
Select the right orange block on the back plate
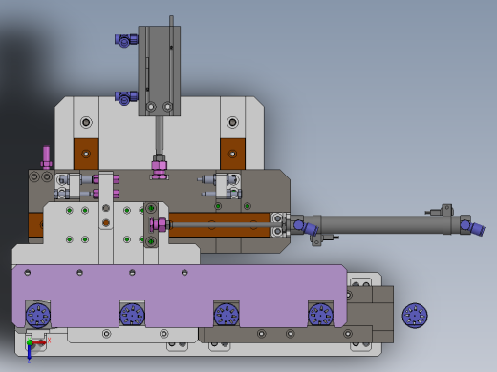[x=232, y=154]
